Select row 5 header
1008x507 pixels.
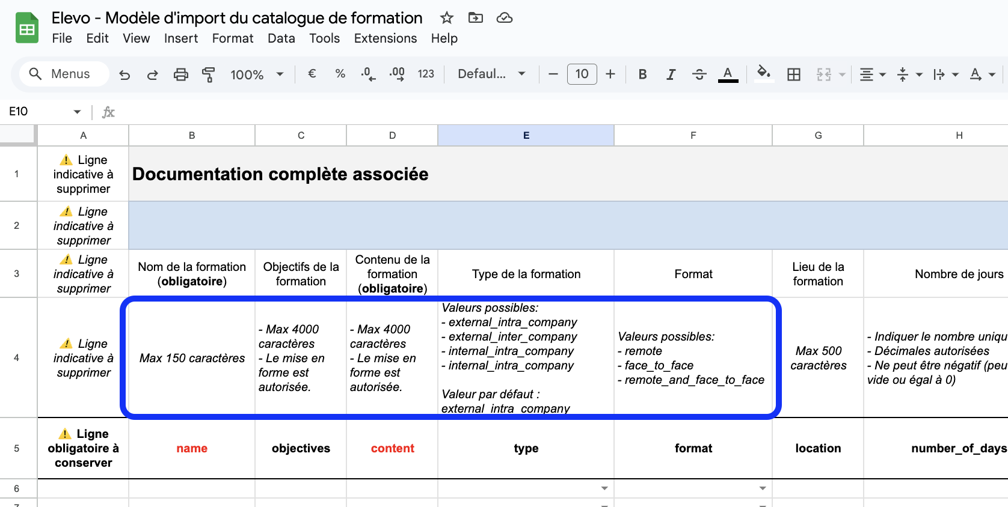coord(17,448)
